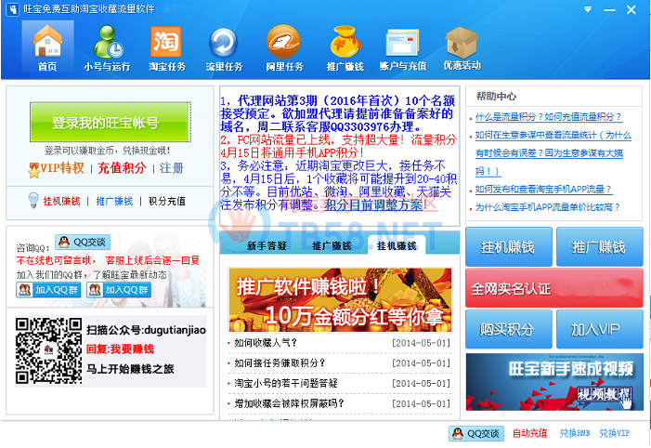
Task: Open article 淘宝小号的若干问题答疑
Action: 286,383
